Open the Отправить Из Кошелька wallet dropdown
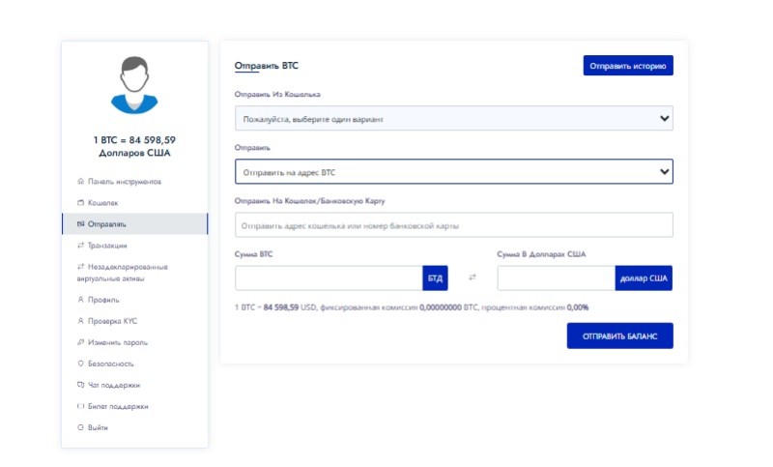This screenshot has width=773, height=467. click(x=453, y=118)
